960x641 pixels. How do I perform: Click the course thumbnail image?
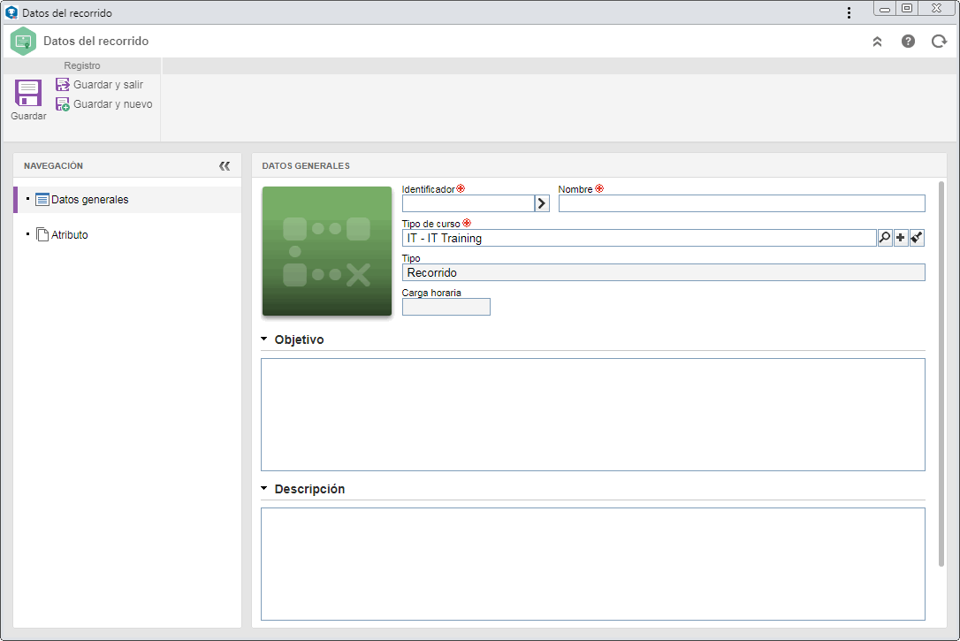(327, 251)
